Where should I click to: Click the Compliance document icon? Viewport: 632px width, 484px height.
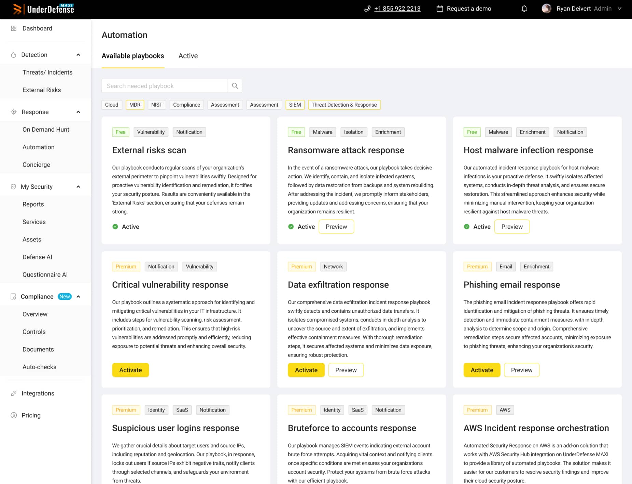pyautogui.click(x=13, y=296)
